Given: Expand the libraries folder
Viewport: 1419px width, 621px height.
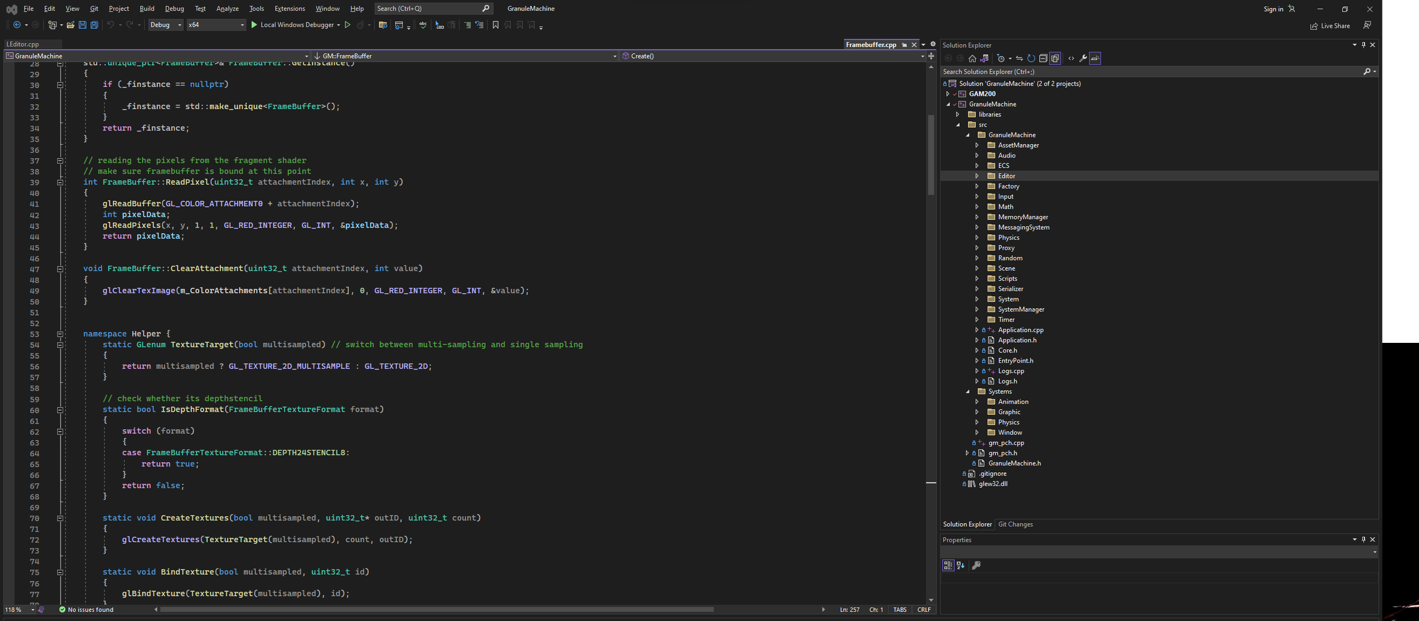Looking at the screenshot, I should click(958, 115).
